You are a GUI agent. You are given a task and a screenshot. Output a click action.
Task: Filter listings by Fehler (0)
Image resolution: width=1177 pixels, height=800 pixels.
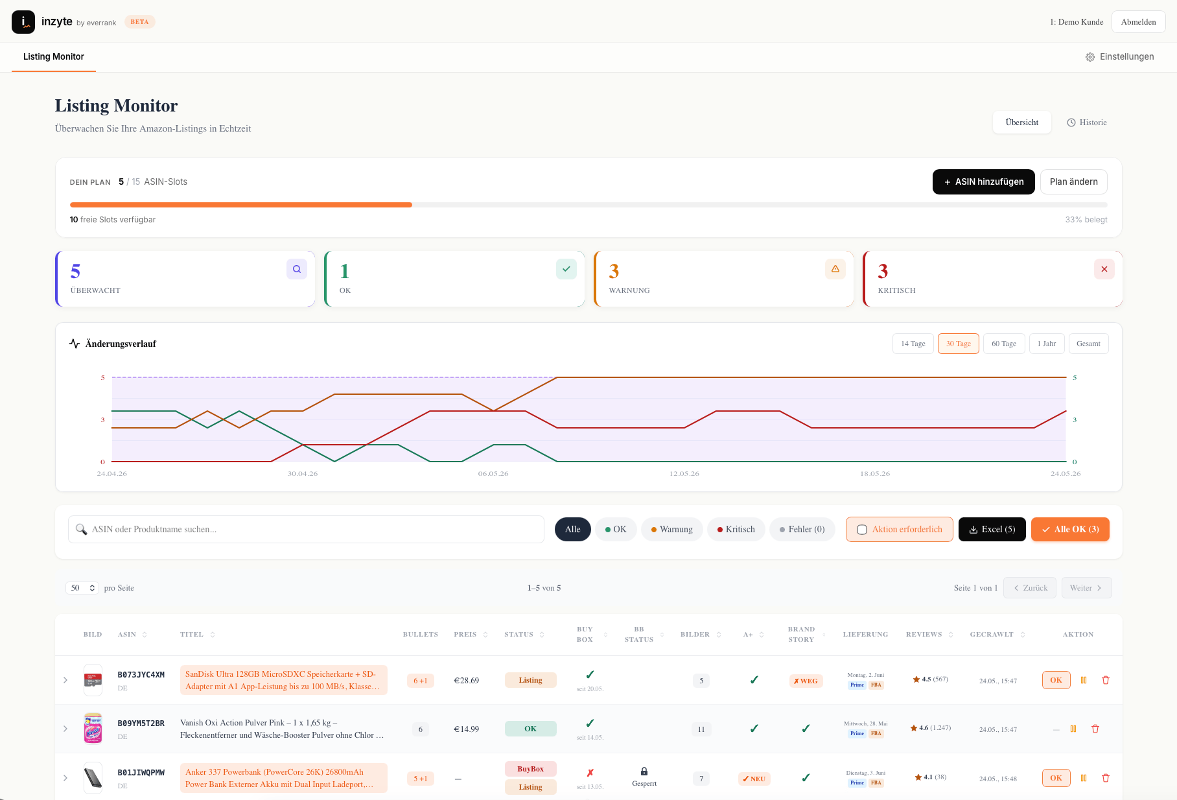802,529
